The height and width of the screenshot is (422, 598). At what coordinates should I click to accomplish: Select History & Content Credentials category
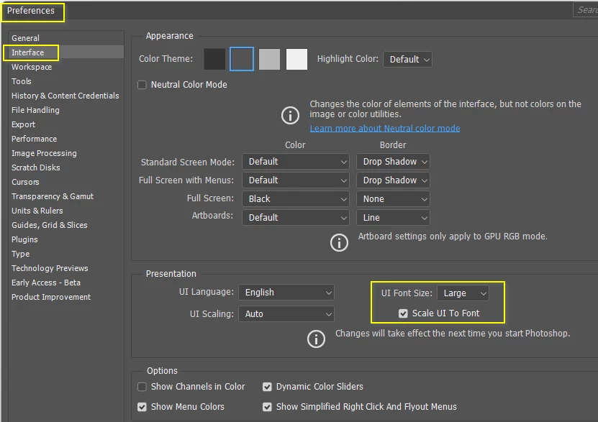[x=65, y=96]
